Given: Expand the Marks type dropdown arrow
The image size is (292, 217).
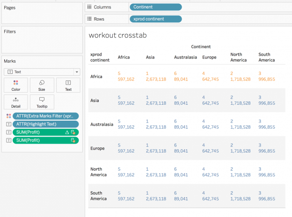Looking at the screenshot, I should tap(76, 72).
